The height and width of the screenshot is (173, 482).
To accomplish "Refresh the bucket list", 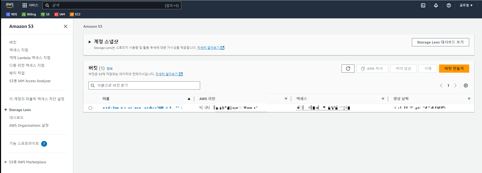I will [x=348, y=69].
